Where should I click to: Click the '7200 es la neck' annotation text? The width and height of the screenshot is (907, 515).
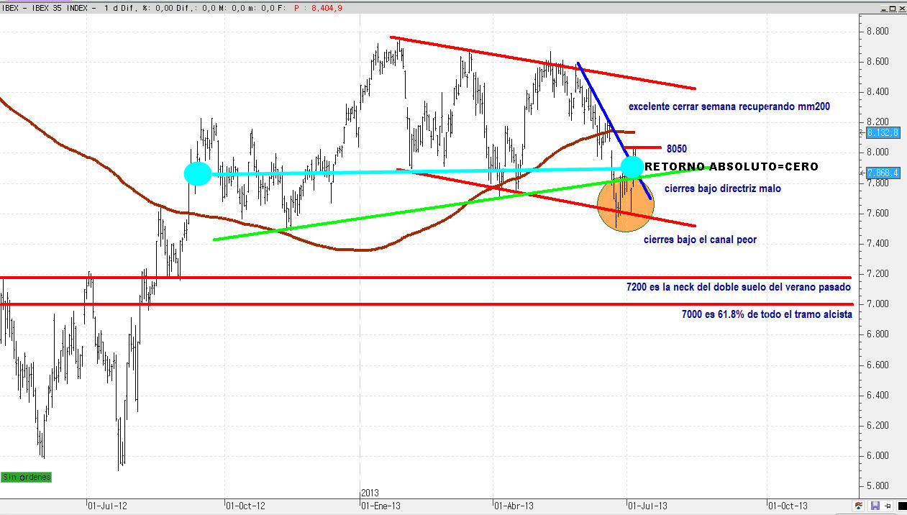point(738,287)
